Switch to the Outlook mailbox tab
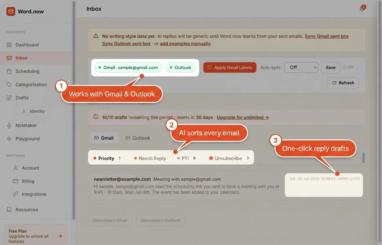Viewport: 382px width, 245px height. point(138,138)
